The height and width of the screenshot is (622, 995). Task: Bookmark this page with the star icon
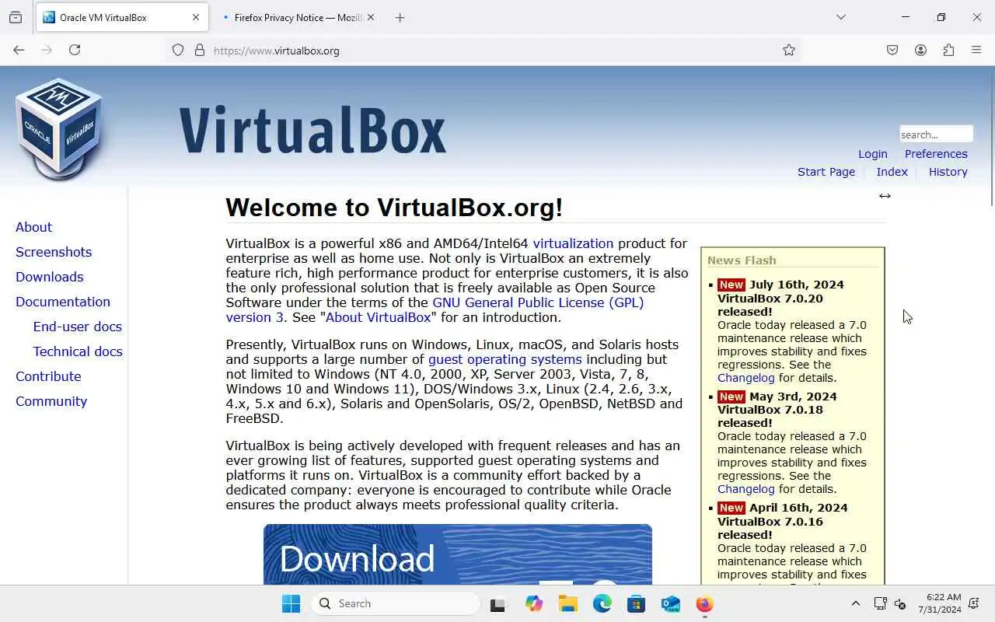(x=789, y=50)
